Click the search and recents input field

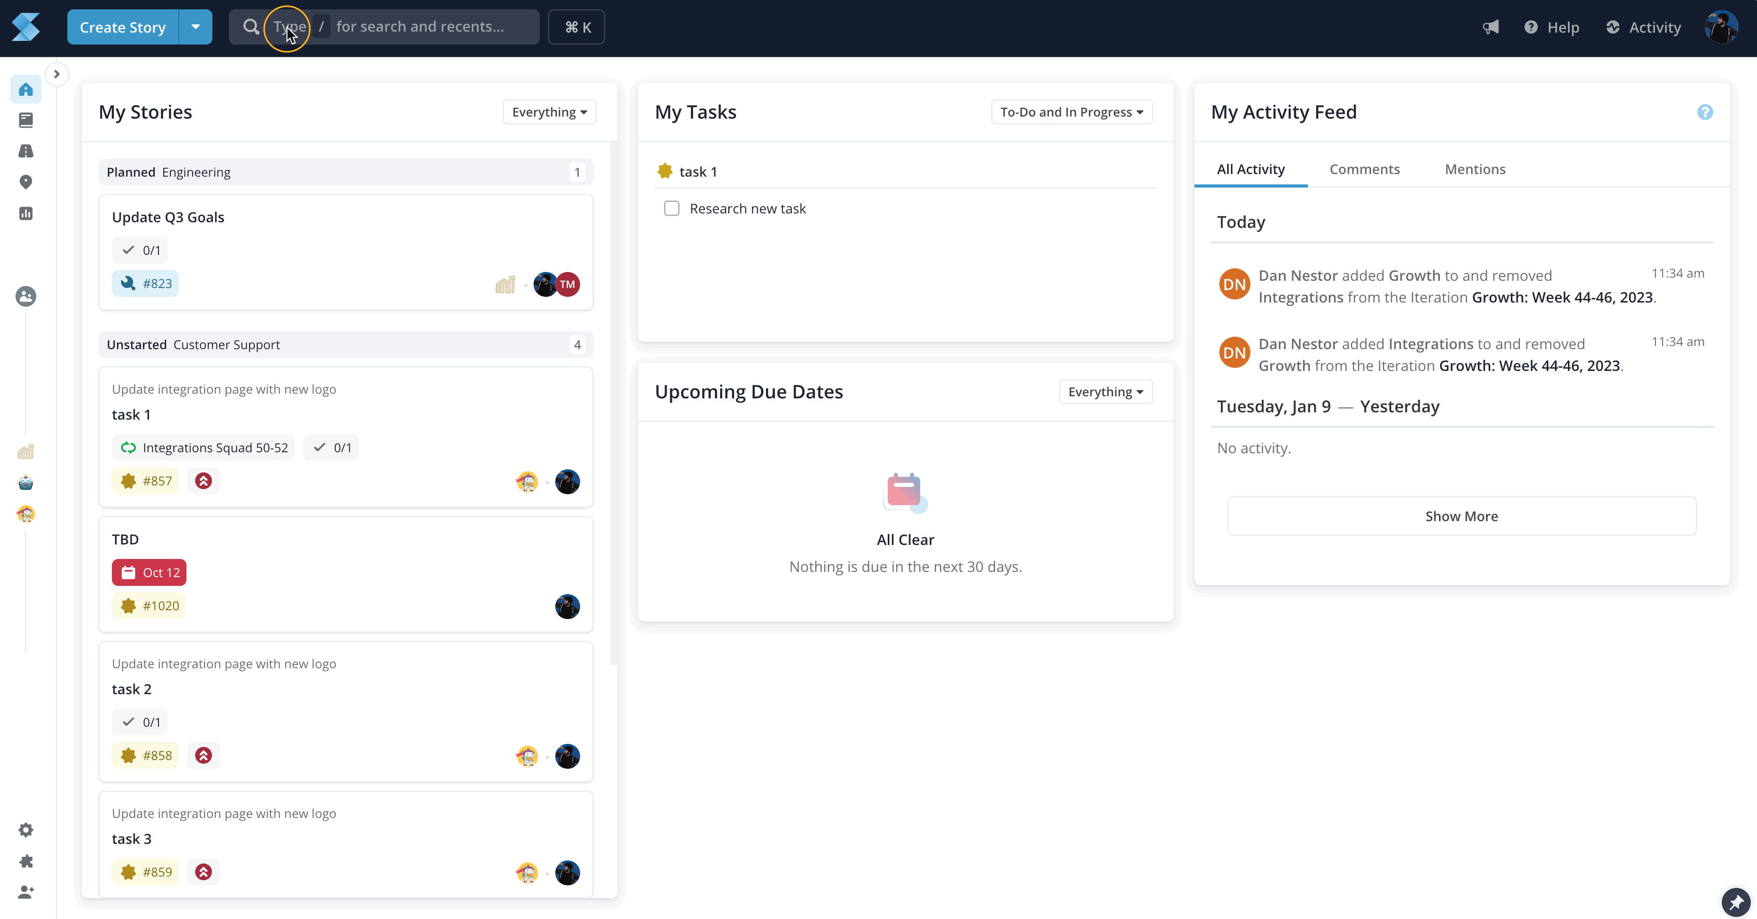pyautogui.click(x=384, y=27)
